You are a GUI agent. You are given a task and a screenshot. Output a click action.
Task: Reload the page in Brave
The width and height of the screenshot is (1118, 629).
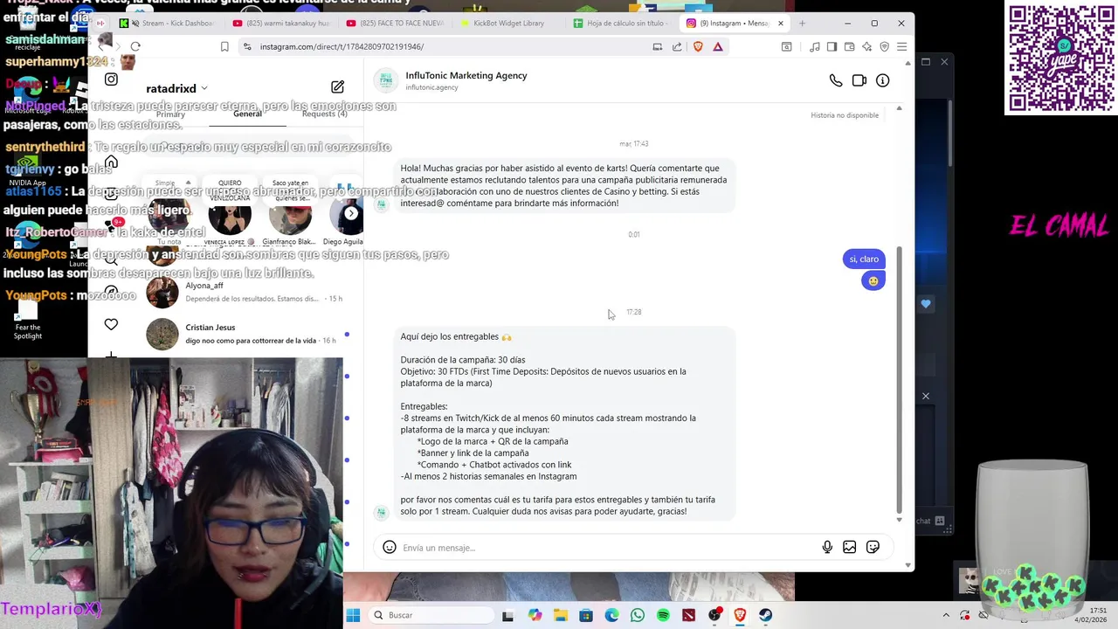tap(135, 46)
